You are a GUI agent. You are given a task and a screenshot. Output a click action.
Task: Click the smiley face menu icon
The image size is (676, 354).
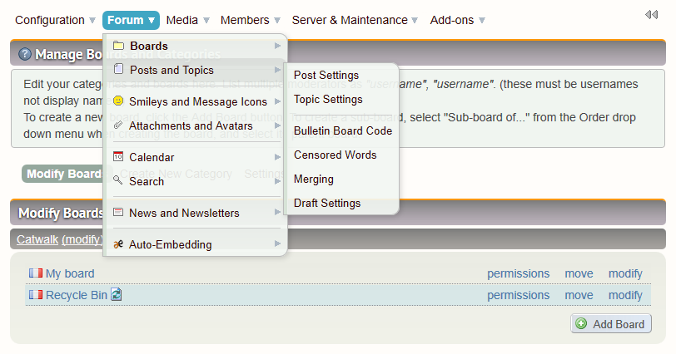(x=118, y=101)
